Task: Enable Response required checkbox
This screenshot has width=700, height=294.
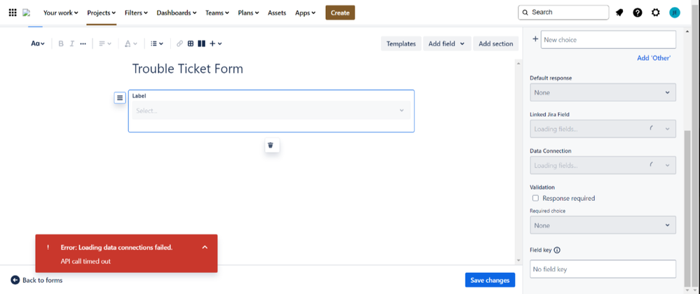Action: coord(535,198)
